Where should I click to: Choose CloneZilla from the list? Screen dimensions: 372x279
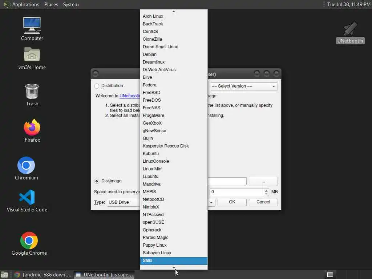pos(174,39)
